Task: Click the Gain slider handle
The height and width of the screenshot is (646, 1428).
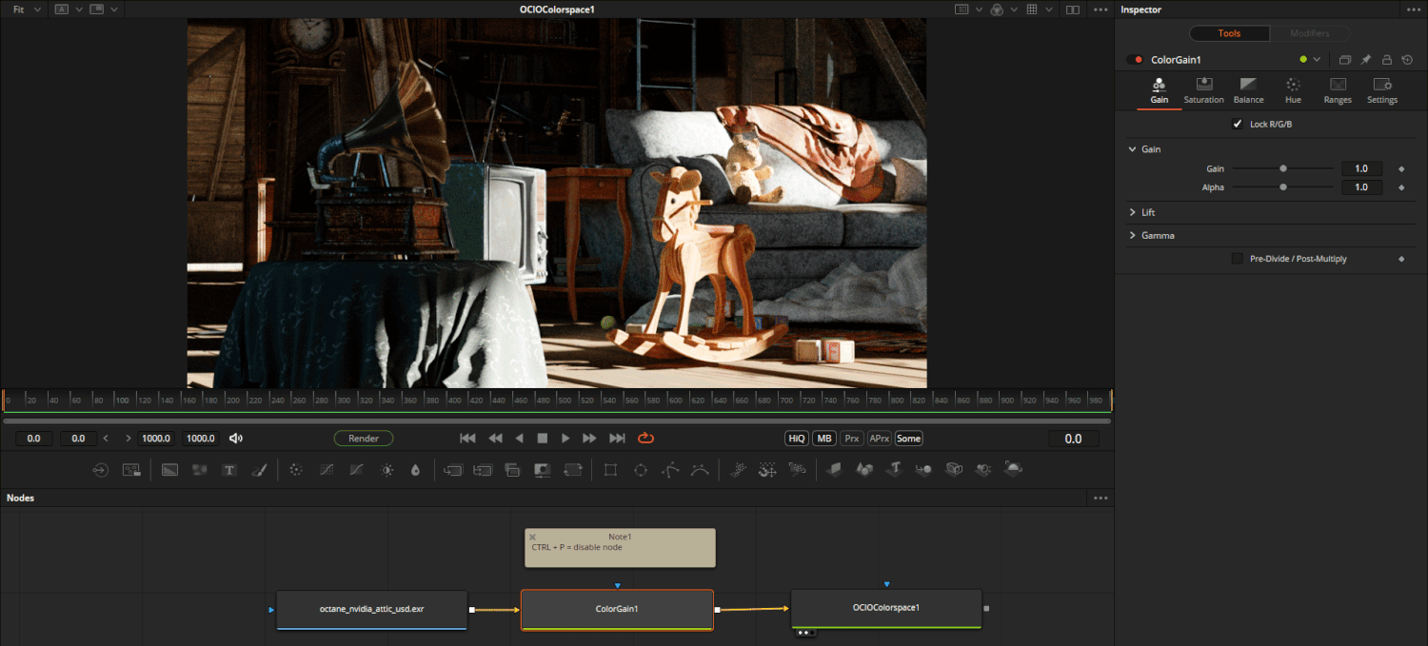Action: coord(1282,168)
